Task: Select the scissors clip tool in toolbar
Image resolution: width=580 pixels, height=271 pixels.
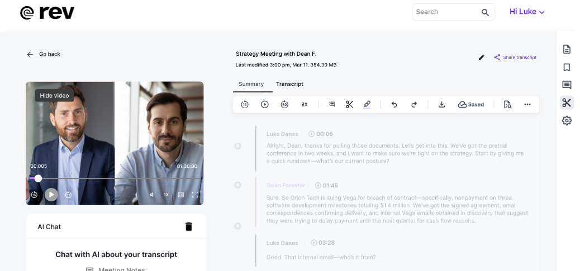Action: pos(349,104)
